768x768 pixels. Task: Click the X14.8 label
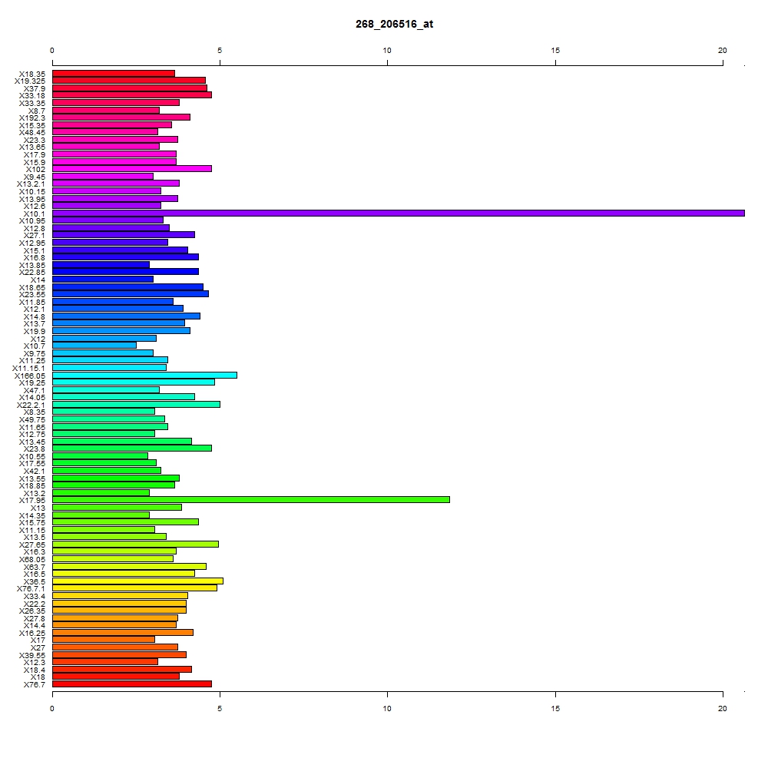pyautogui.click(x=35, y=317)
